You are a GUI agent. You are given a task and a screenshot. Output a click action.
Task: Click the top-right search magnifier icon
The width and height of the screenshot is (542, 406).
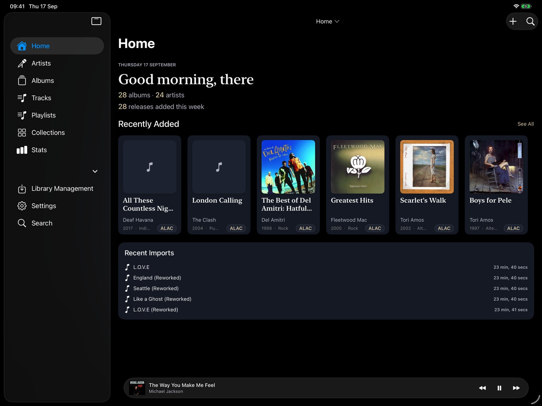pos(530,21)
